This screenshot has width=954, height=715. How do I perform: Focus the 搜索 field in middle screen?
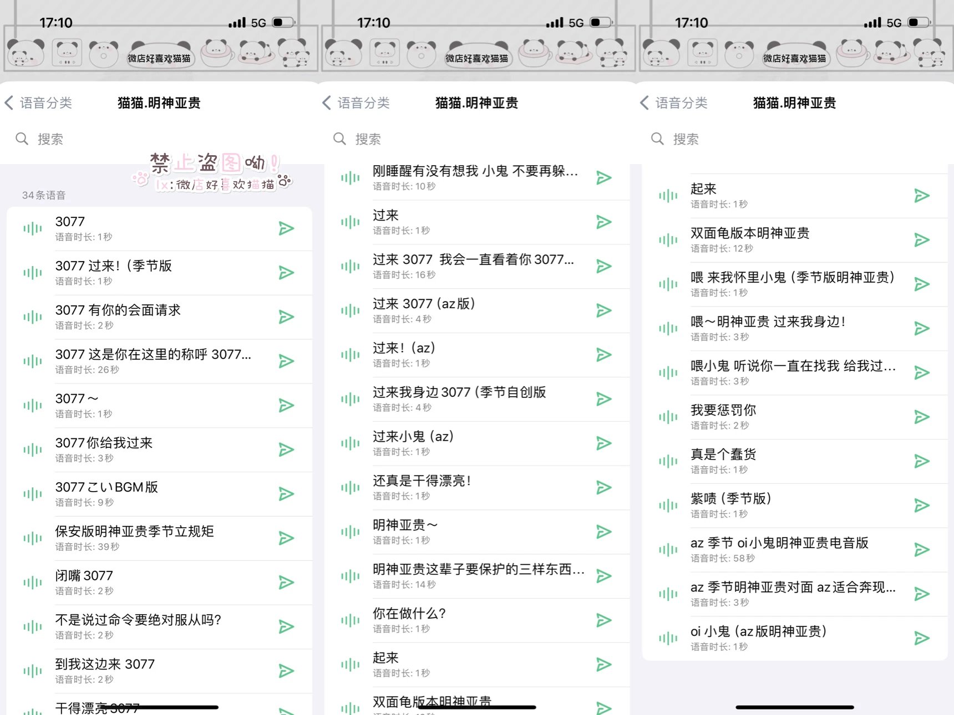pyautogui.click(x=477, y=139)
